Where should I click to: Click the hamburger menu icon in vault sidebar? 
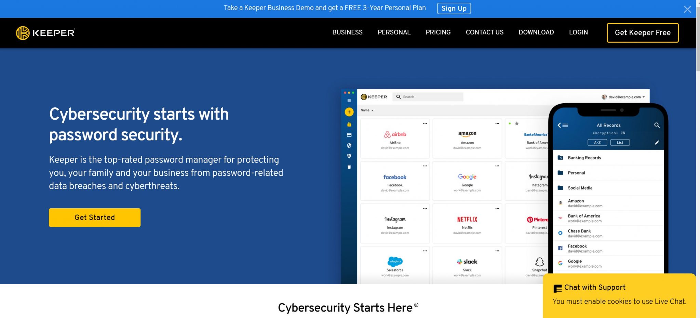coord(349,101)
